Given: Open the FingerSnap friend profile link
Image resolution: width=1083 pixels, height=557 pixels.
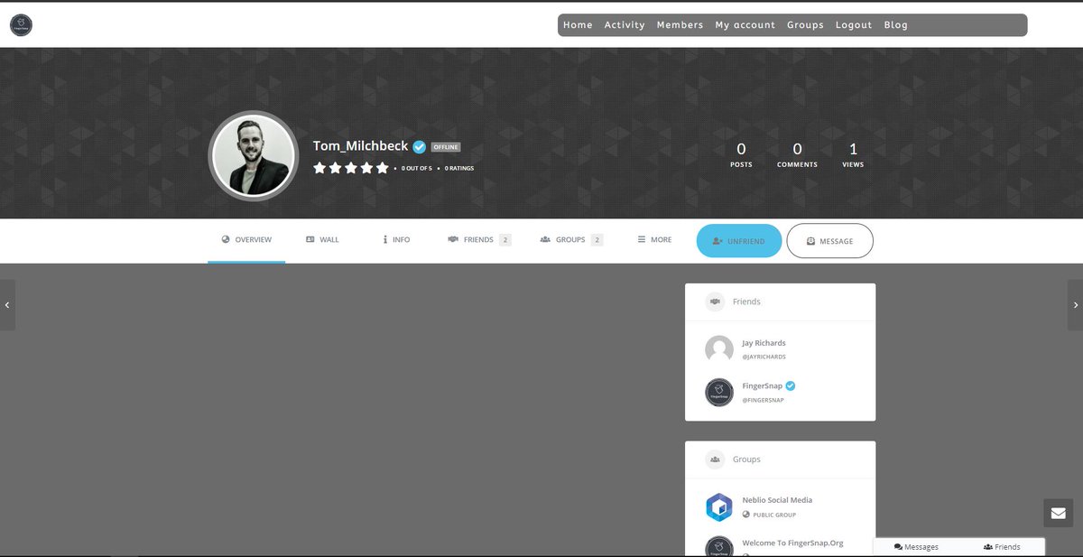Looking at the screenshot, I should 762,386.
